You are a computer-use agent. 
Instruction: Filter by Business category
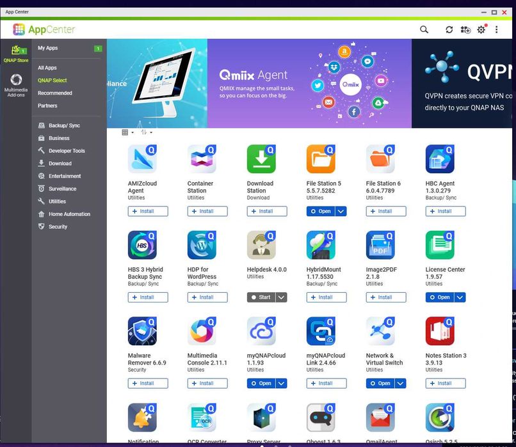(54, 138)
